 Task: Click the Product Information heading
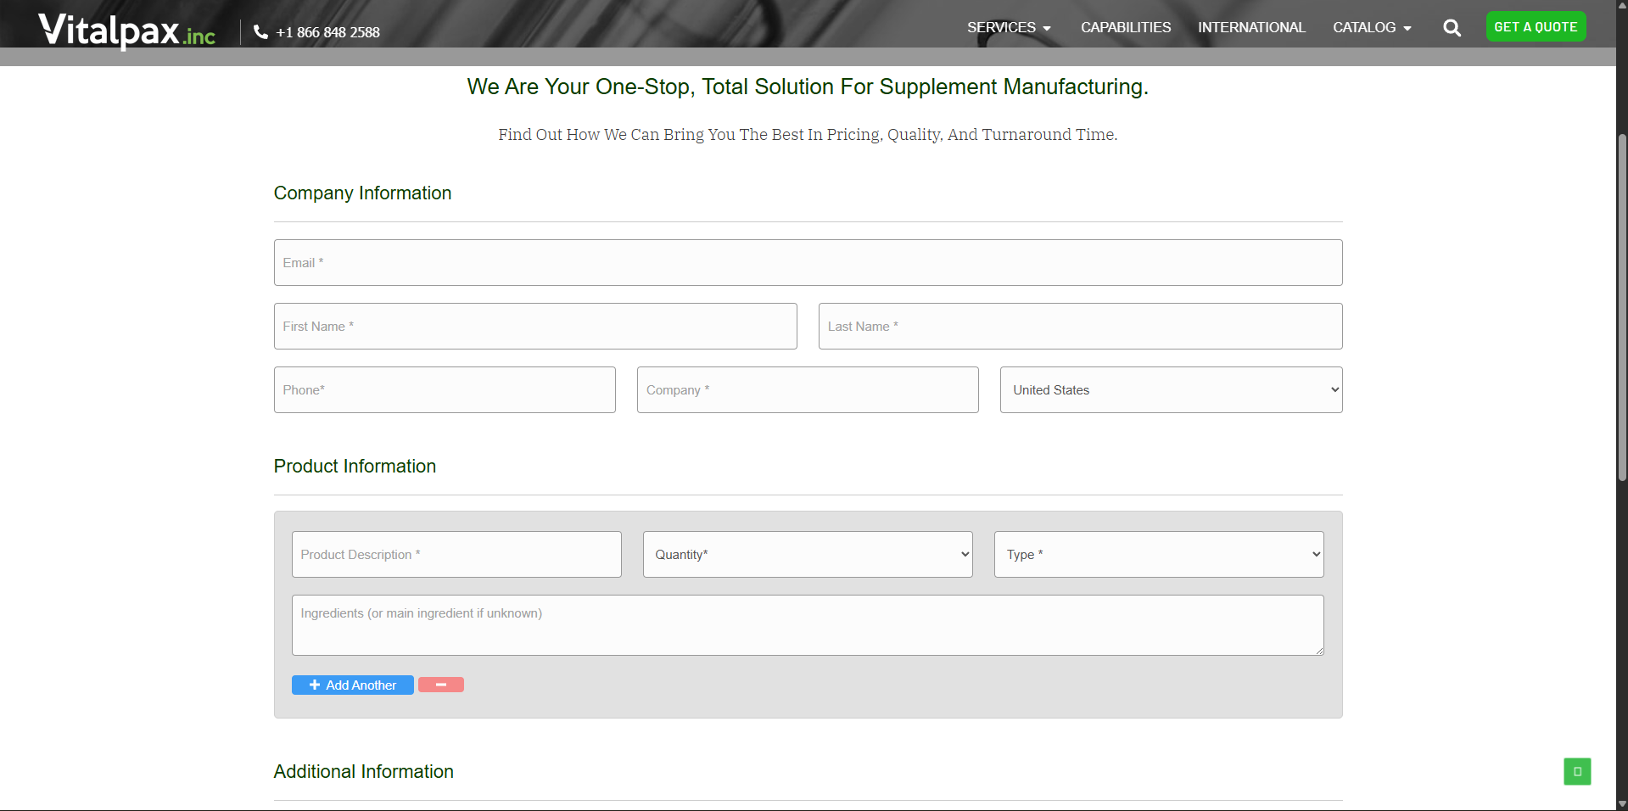tap(355, 467)
